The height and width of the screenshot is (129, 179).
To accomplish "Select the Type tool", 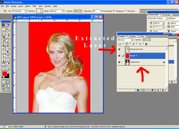I will click(x=8, y=56).
